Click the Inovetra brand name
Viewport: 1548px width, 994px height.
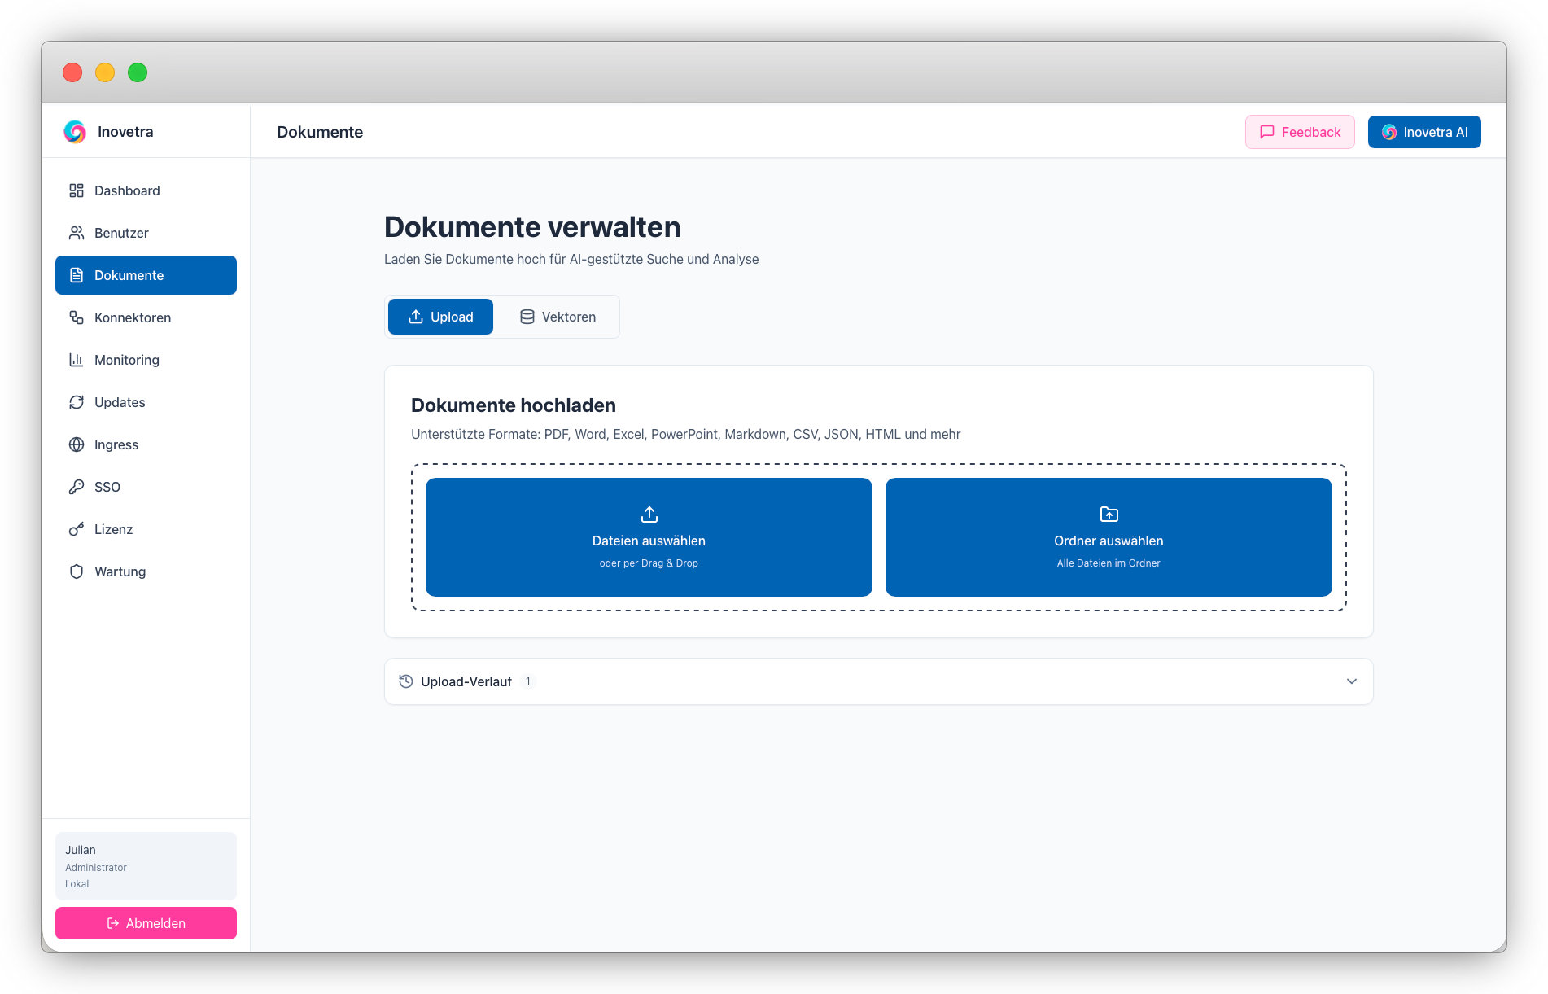point(125,132)
